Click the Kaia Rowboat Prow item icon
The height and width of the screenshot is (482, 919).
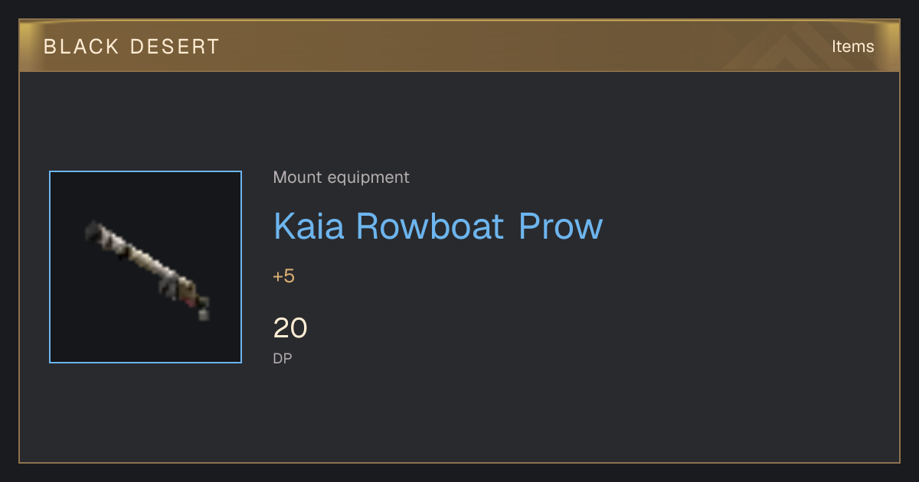[x=146, y=267]
